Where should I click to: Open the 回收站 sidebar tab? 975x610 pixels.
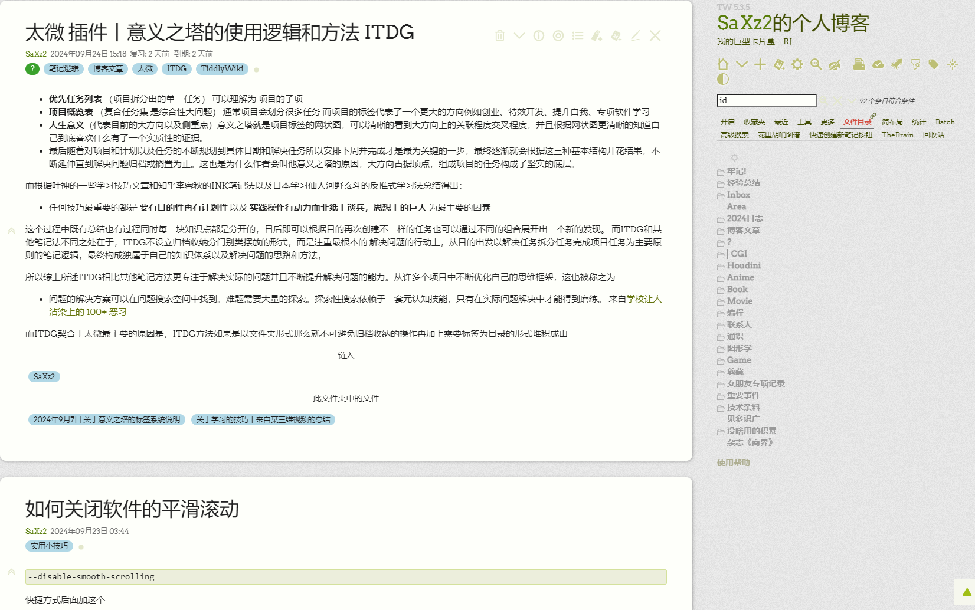click(x=934, y=135)
